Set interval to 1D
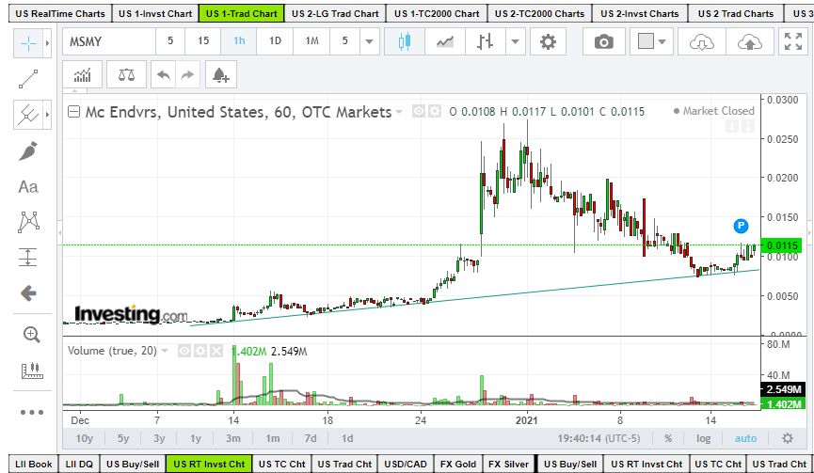Image resolution: width=814 pixels, height=473 pixels. (275, 41)
